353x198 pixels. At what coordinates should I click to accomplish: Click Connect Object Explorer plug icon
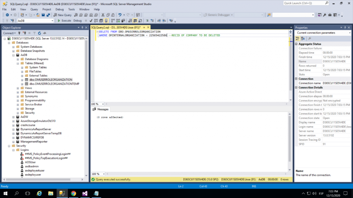(19, 33)
